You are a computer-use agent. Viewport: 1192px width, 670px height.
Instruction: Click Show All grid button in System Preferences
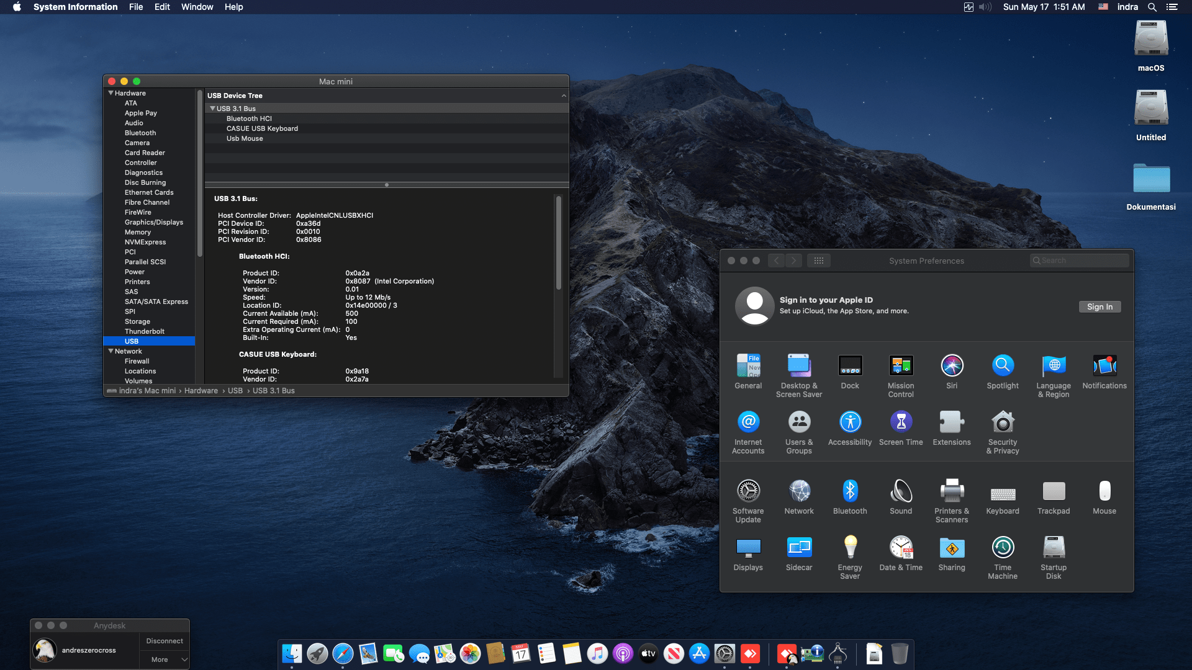pyautogui.click(x=819, y=261)
